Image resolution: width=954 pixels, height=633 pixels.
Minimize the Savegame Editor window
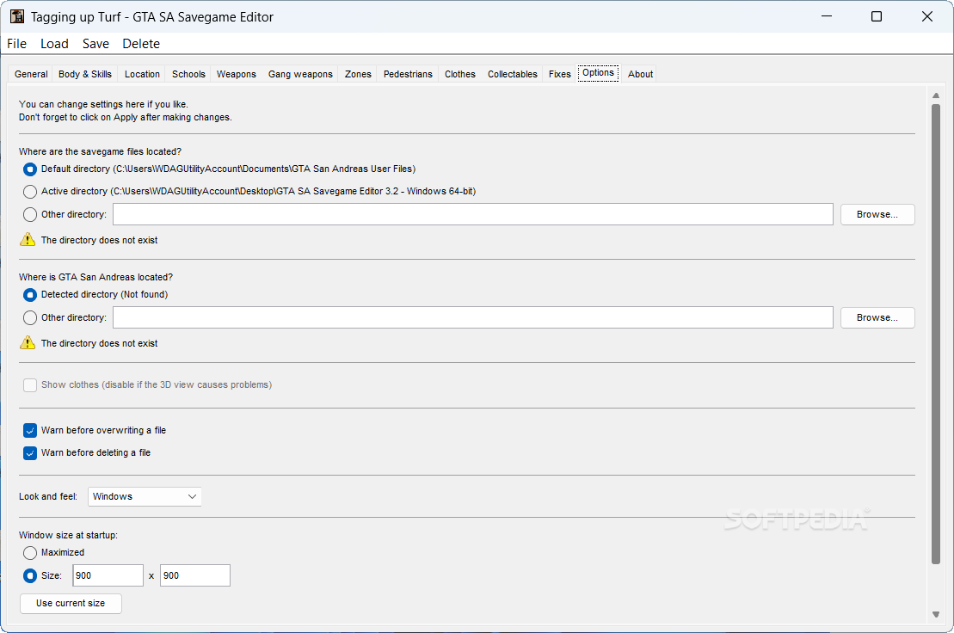click(826, 16)
